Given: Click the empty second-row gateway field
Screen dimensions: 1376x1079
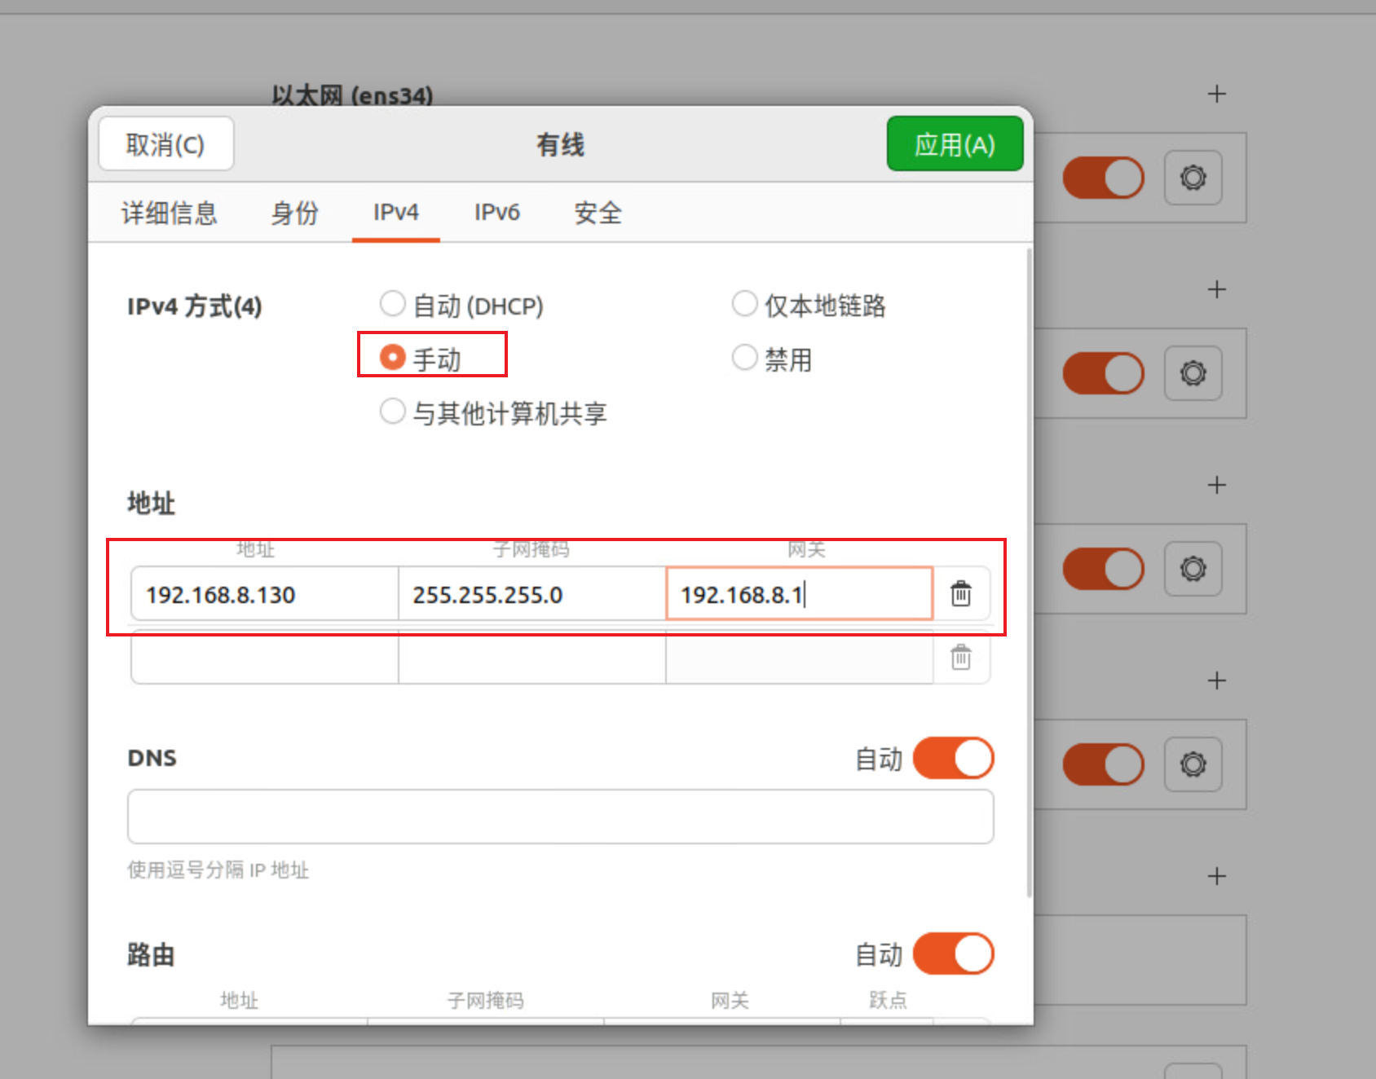Looking at the screenshot, I should coord(799,657).
